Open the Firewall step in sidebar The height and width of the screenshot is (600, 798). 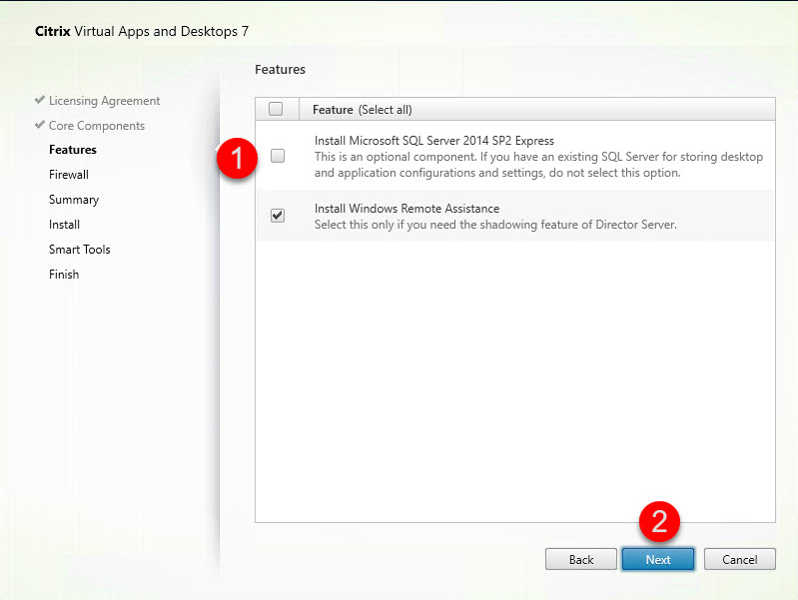click(x=69, y=175)
